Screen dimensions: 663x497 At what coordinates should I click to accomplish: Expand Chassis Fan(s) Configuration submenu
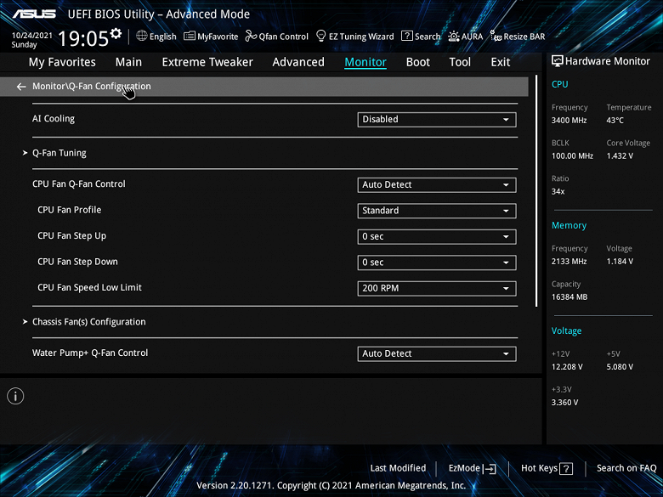click(88, 322)
